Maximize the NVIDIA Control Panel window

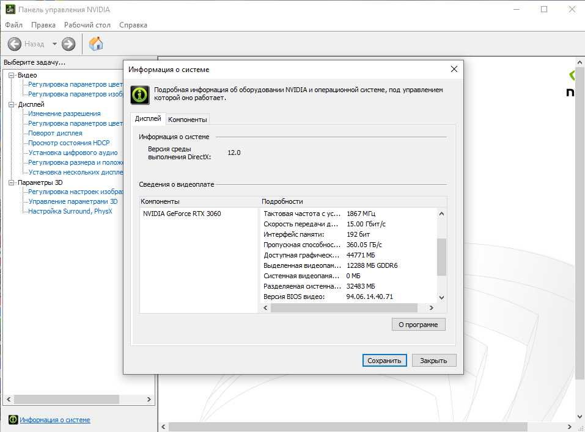pos(544,9)
